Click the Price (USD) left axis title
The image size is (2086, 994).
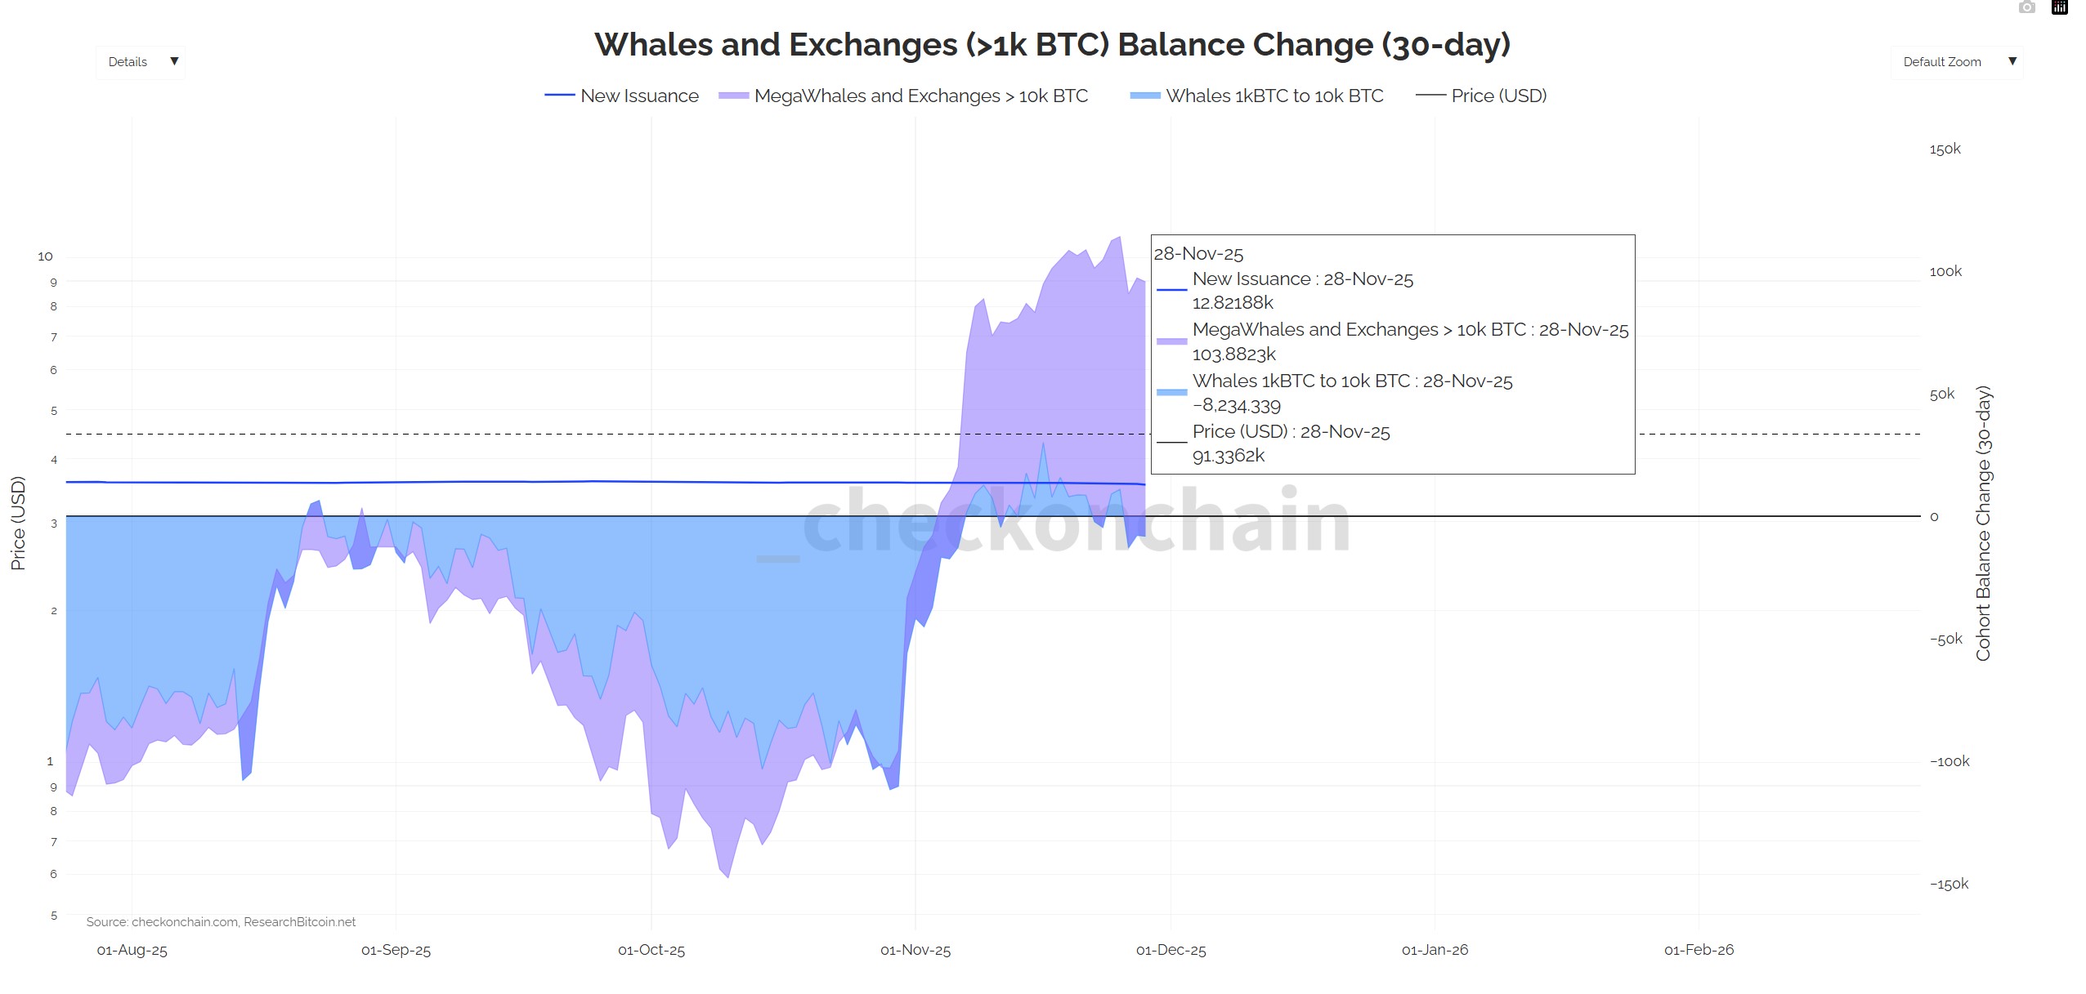[x=18, y=523]
